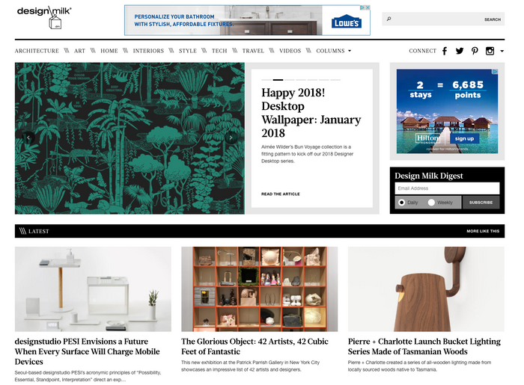Open Design Milk's Pinterest icon

tap(475, 51)
